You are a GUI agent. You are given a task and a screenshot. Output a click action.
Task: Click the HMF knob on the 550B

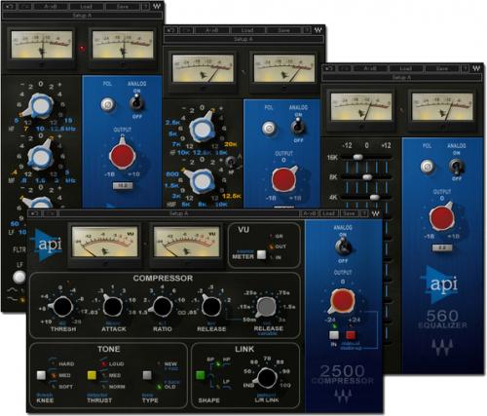(x=202, y=181)
